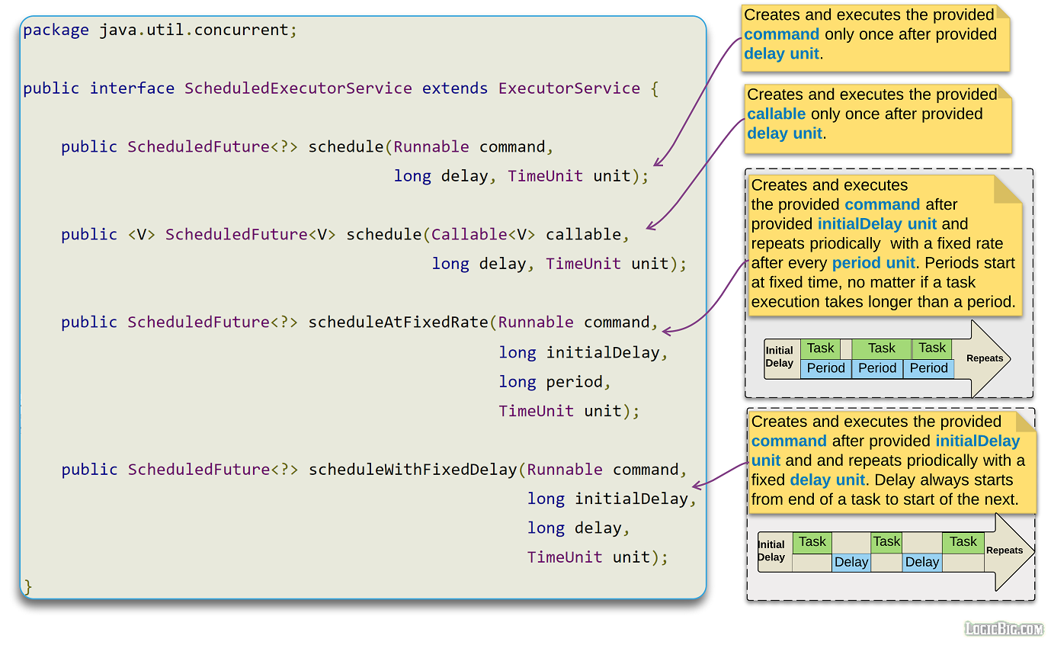The height and width of the screenshot is (645, 1051).
Task: Click the first green Task cell above Period
Action: tap(820, 348)
